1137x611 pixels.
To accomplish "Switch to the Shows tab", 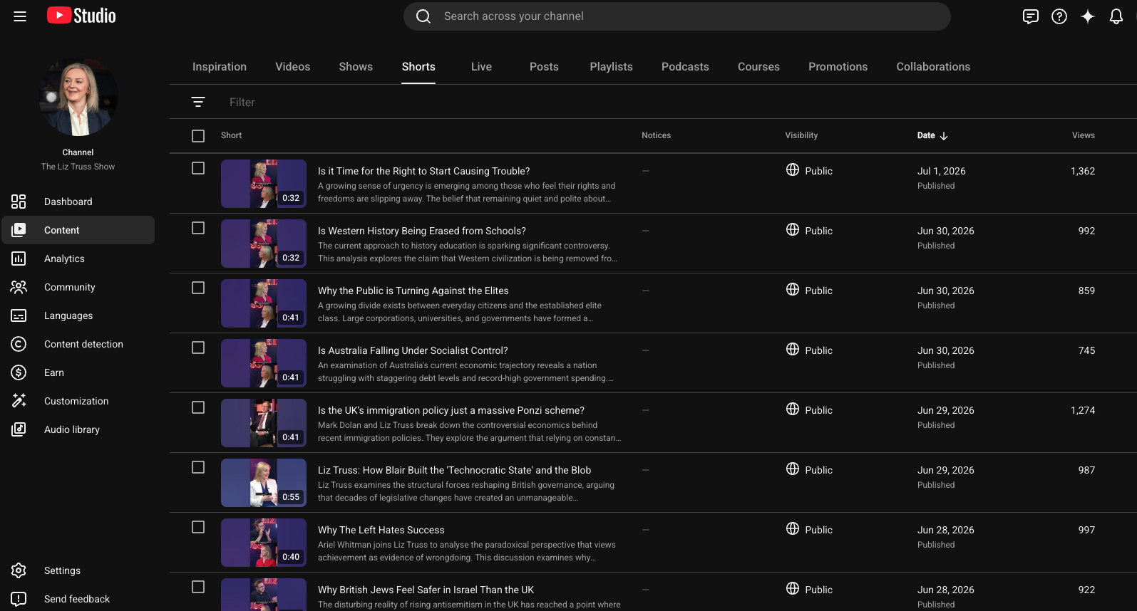I will 356,66.
